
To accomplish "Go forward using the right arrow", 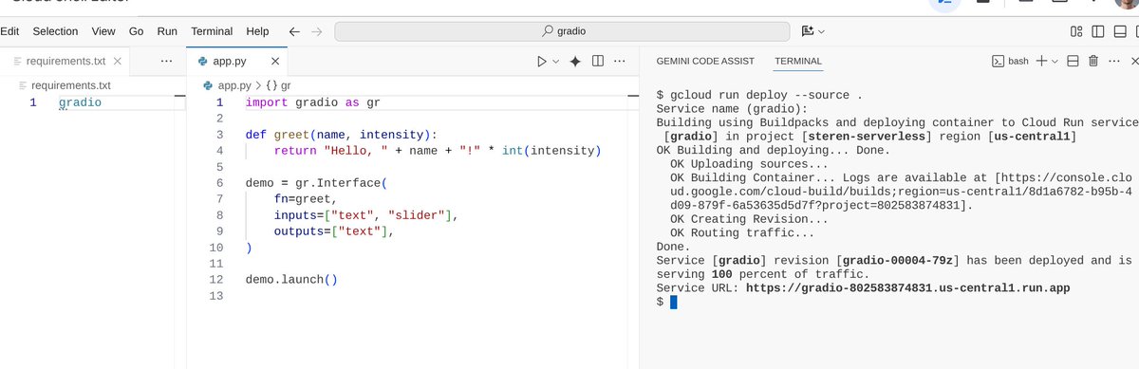I will (316, 31).
